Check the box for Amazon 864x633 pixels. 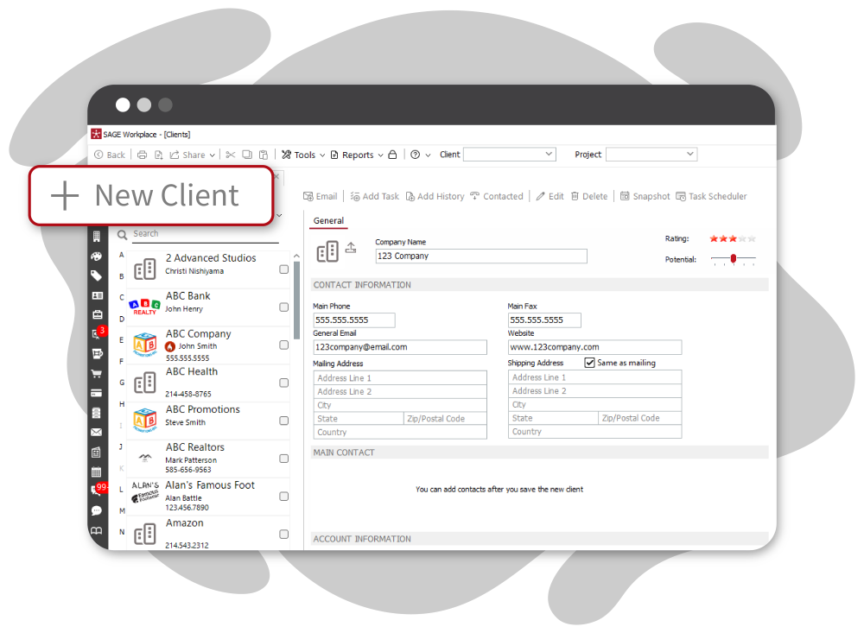tap(283, 535)
